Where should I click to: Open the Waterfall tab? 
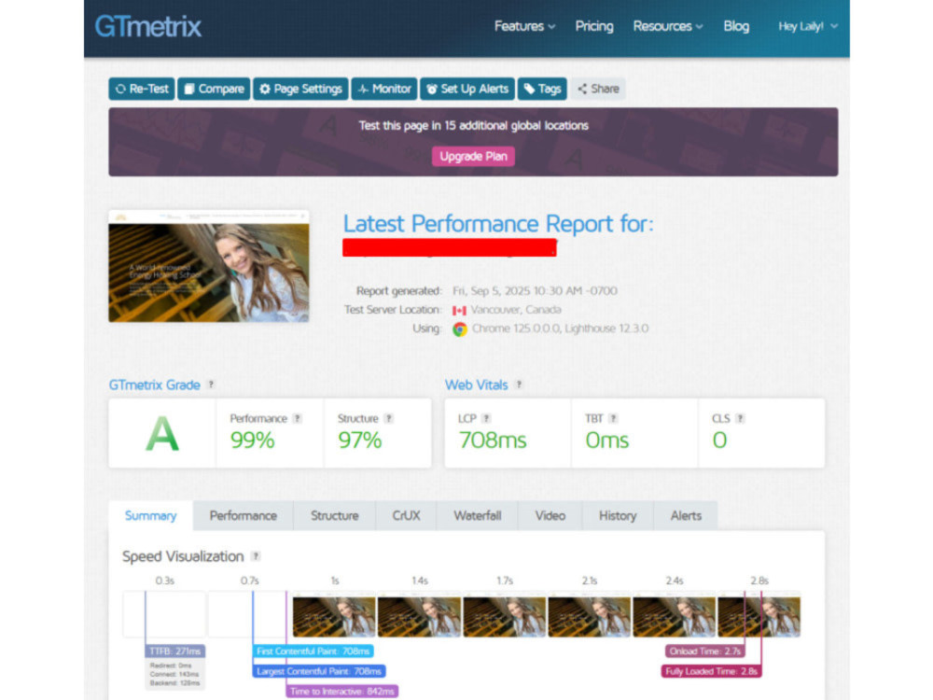(477, 515)
